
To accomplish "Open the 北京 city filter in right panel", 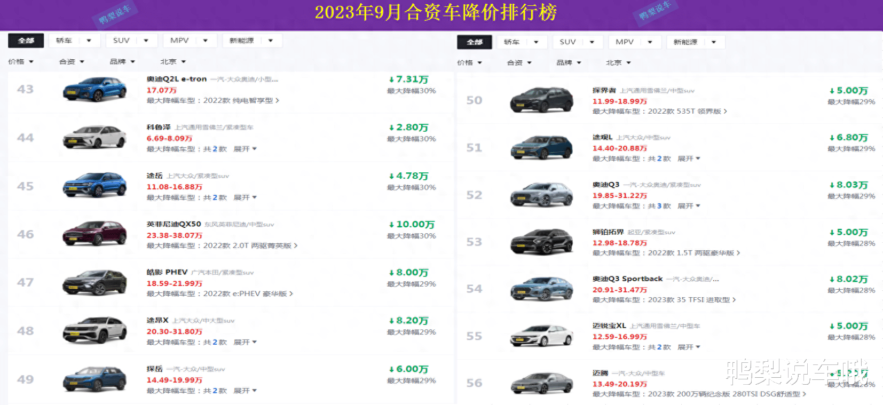I will tap(618, 63).
